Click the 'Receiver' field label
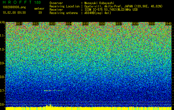 56,10
